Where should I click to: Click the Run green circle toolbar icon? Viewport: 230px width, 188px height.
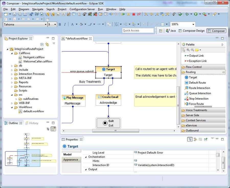pos(196,14)
